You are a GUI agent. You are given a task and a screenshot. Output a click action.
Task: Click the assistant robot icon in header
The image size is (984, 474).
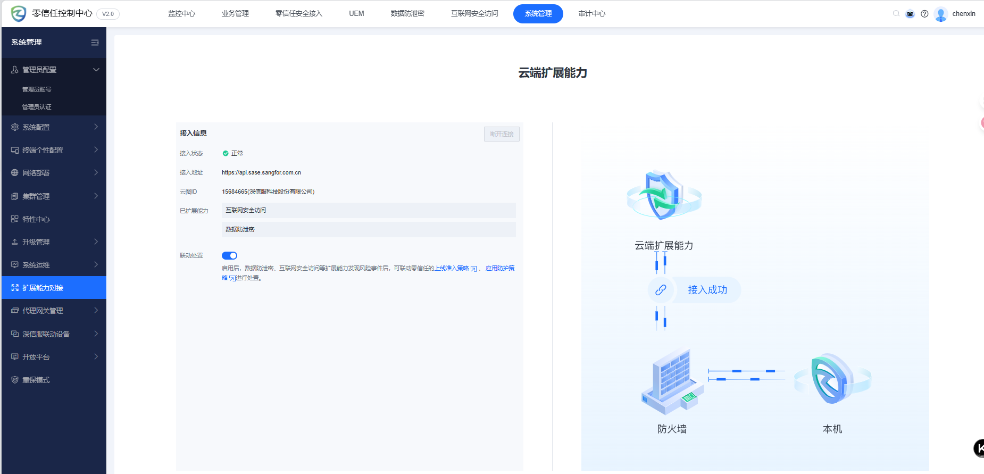(910, 14)
